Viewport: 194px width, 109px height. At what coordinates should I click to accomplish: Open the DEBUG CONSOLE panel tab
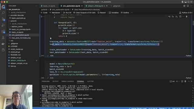click(68, 81)
